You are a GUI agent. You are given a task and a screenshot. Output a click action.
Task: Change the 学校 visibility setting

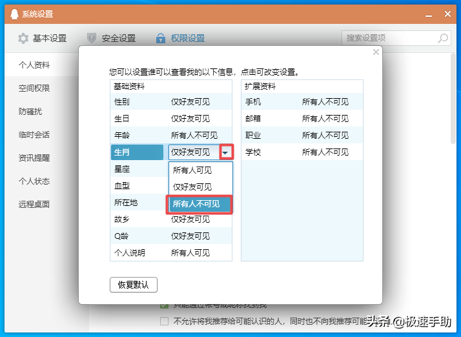click(x=325, y=152)
